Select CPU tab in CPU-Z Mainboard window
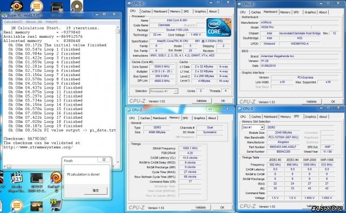 pyautogui.click(x=243, y=12)
